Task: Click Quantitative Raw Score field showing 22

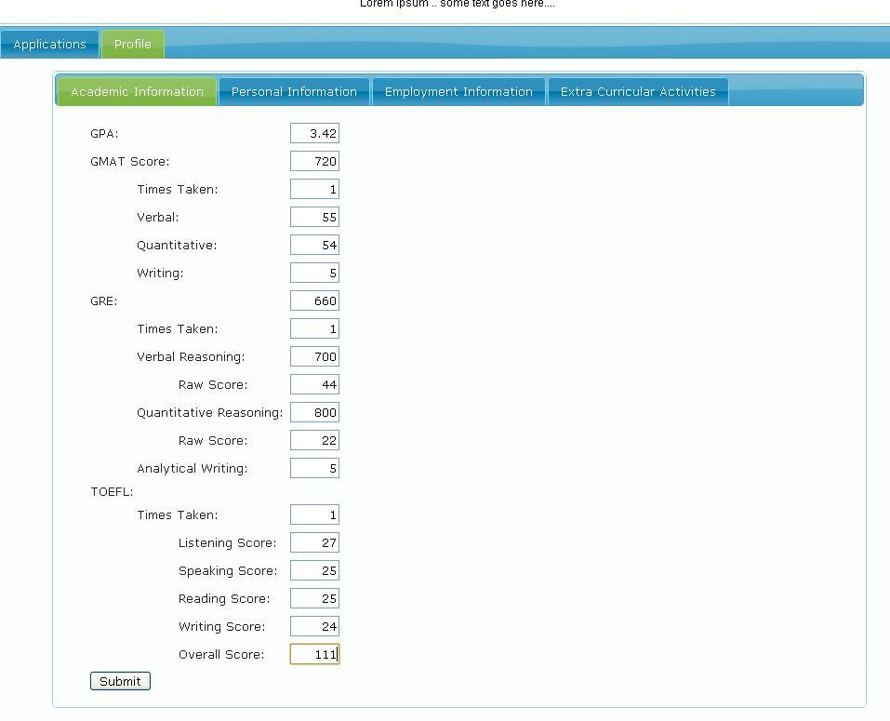Action: click(314, 441)
